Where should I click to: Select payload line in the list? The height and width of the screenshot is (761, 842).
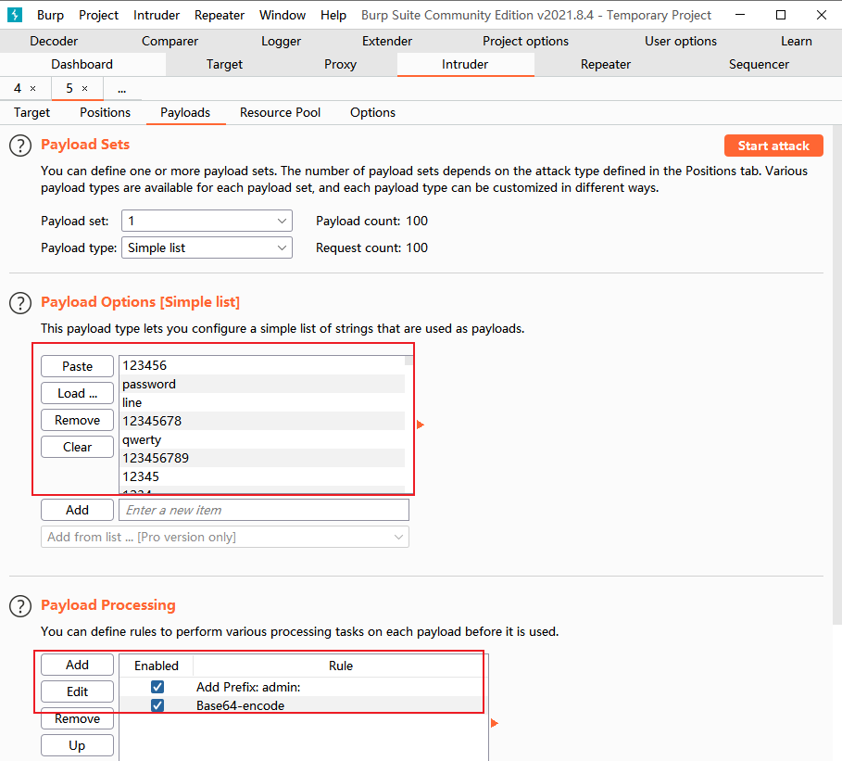point(262,402)
